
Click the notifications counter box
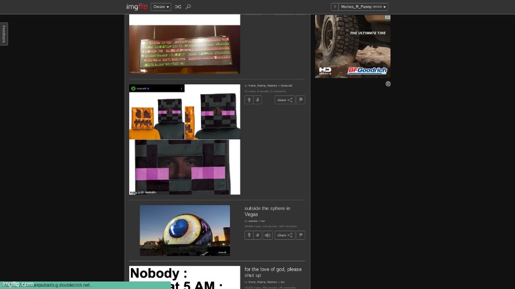click(x=335, y=6)
